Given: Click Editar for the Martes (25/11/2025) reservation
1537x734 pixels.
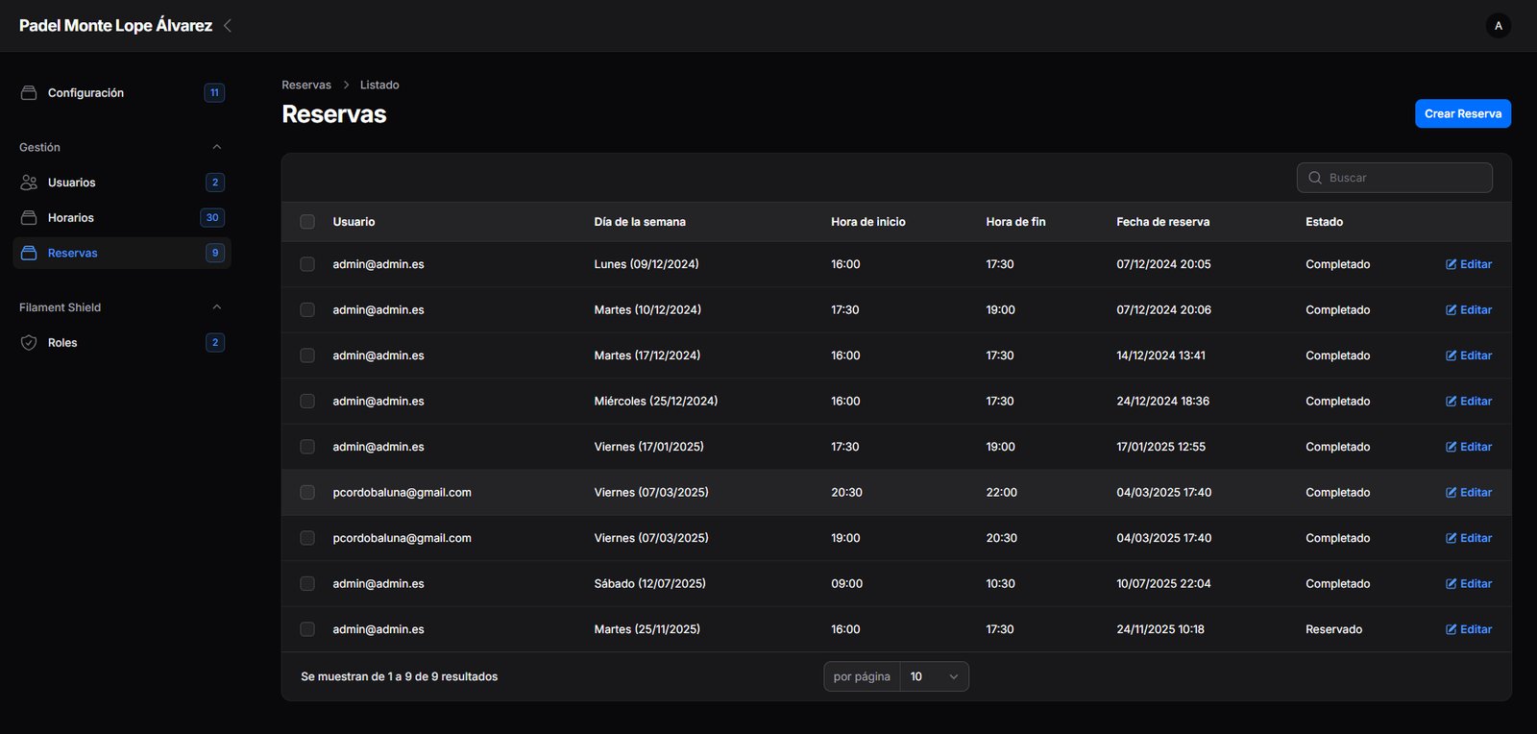Looking at the screenshot, I should 1469,629.
